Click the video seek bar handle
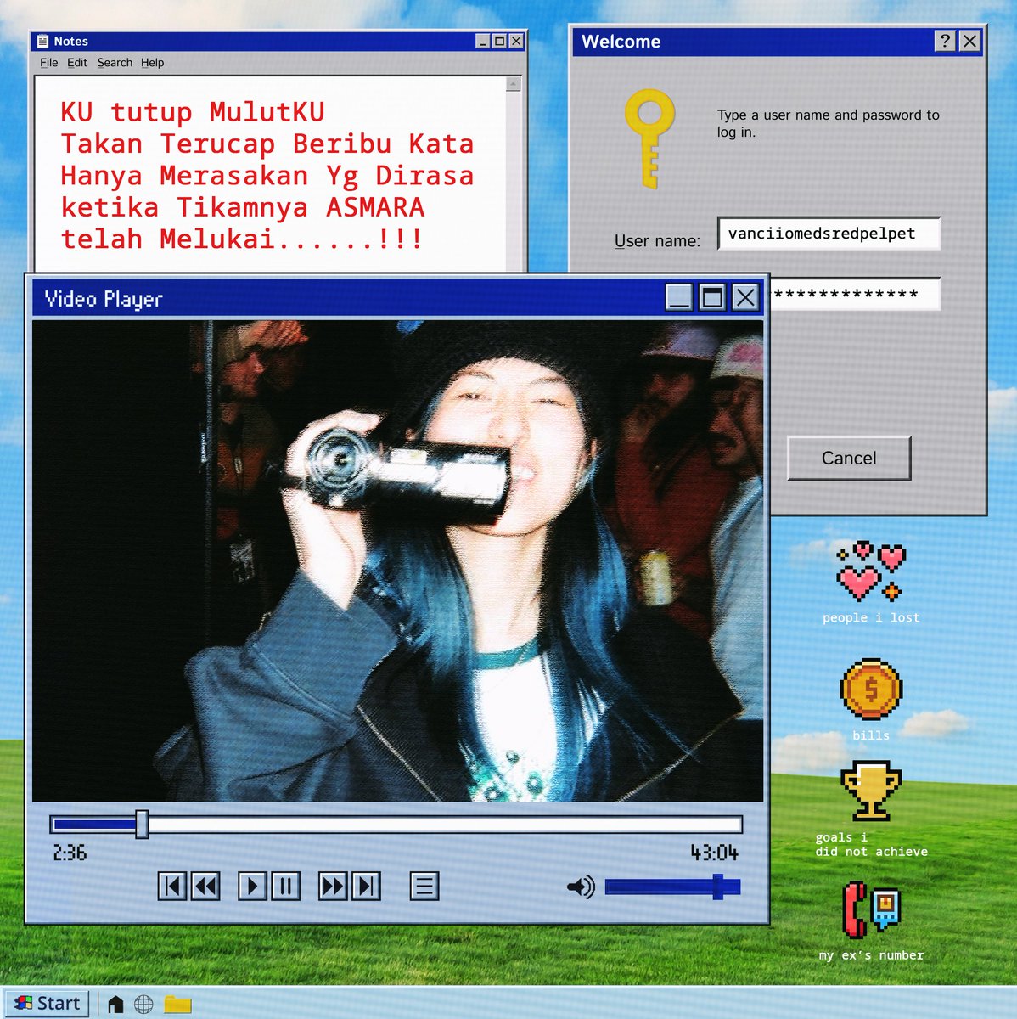 [x=142, y=824]
